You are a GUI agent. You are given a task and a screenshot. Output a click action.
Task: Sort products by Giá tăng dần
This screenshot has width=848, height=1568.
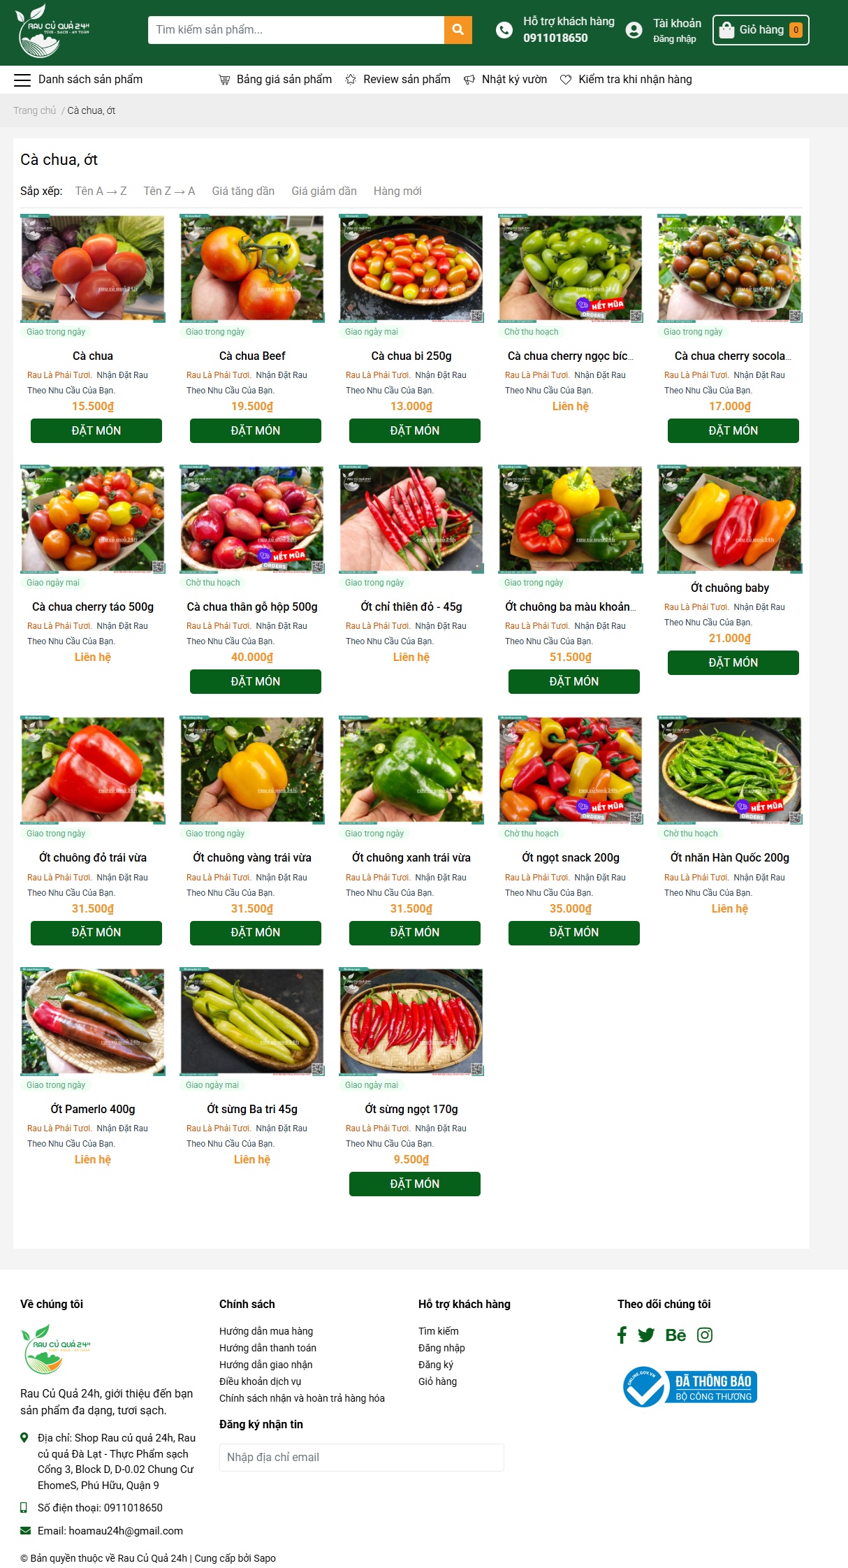(x=243, y=191)
